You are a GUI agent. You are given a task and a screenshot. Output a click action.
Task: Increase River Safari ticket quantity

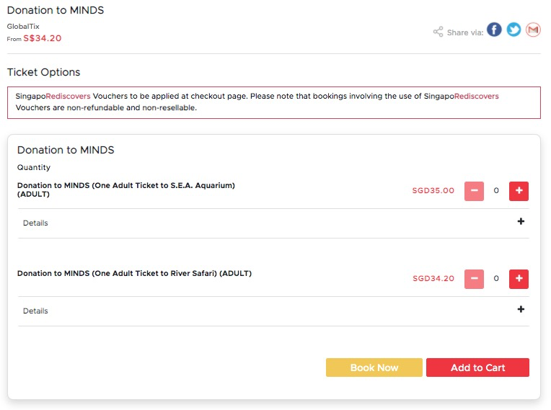pos(519,279)
